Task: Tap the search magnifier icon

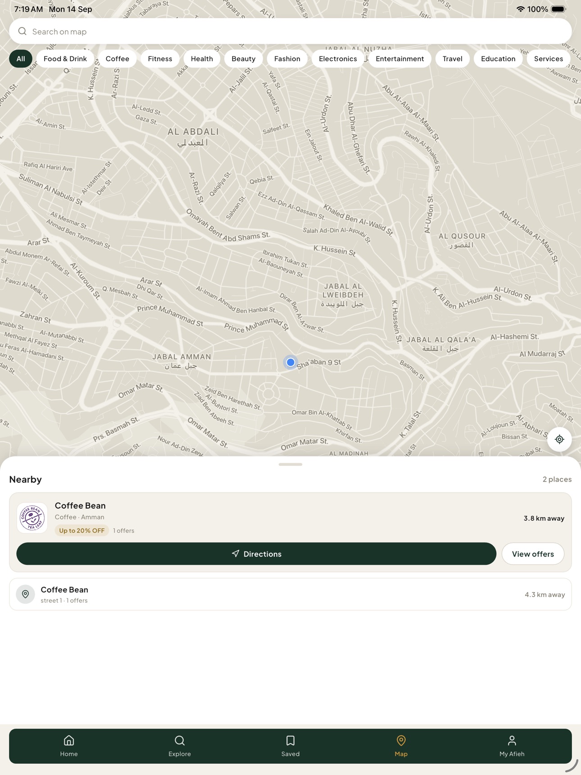Action: point(22,31)
